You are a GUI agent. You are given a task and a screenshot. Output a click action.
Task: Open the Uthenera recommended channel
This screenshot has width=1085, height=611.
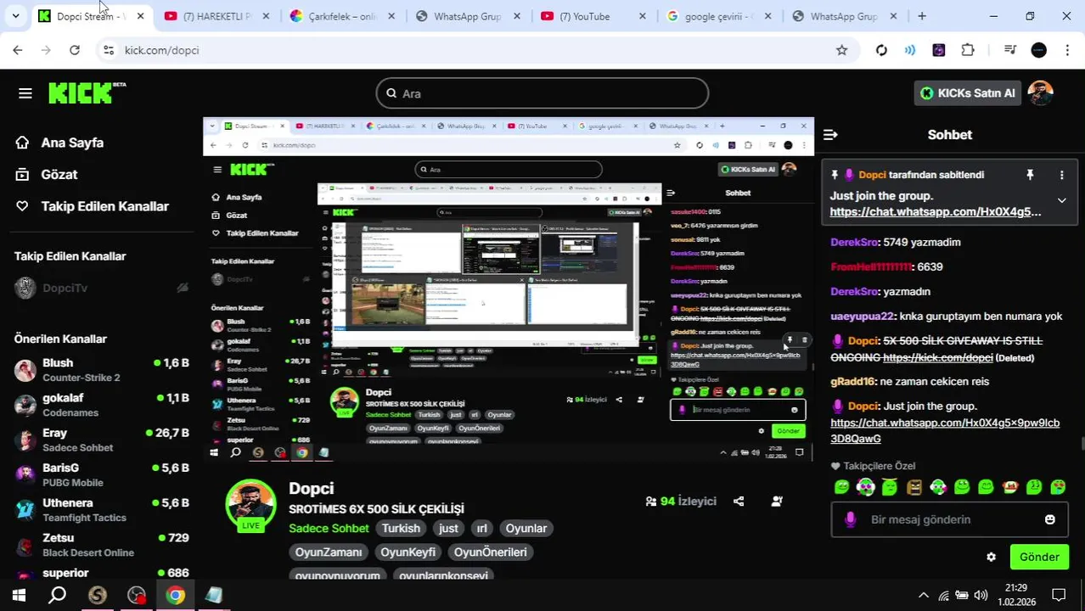pyautogui.click(x=102, y=509)
